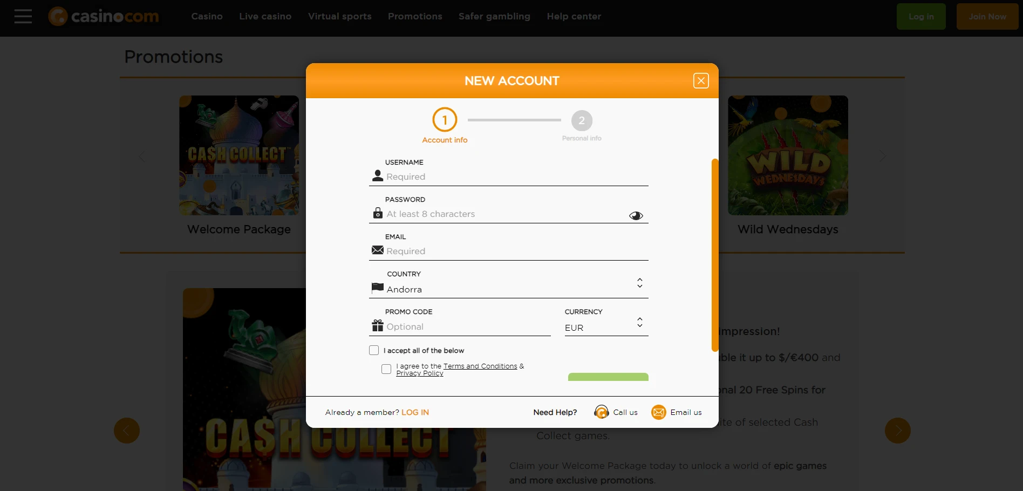Click the Email us envelope icon
Screen dimensions: 1023x491
[x=659, y=412]
